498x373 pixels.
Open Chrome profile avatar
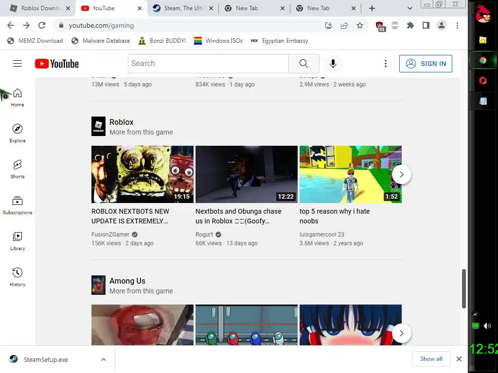point(442,25)
